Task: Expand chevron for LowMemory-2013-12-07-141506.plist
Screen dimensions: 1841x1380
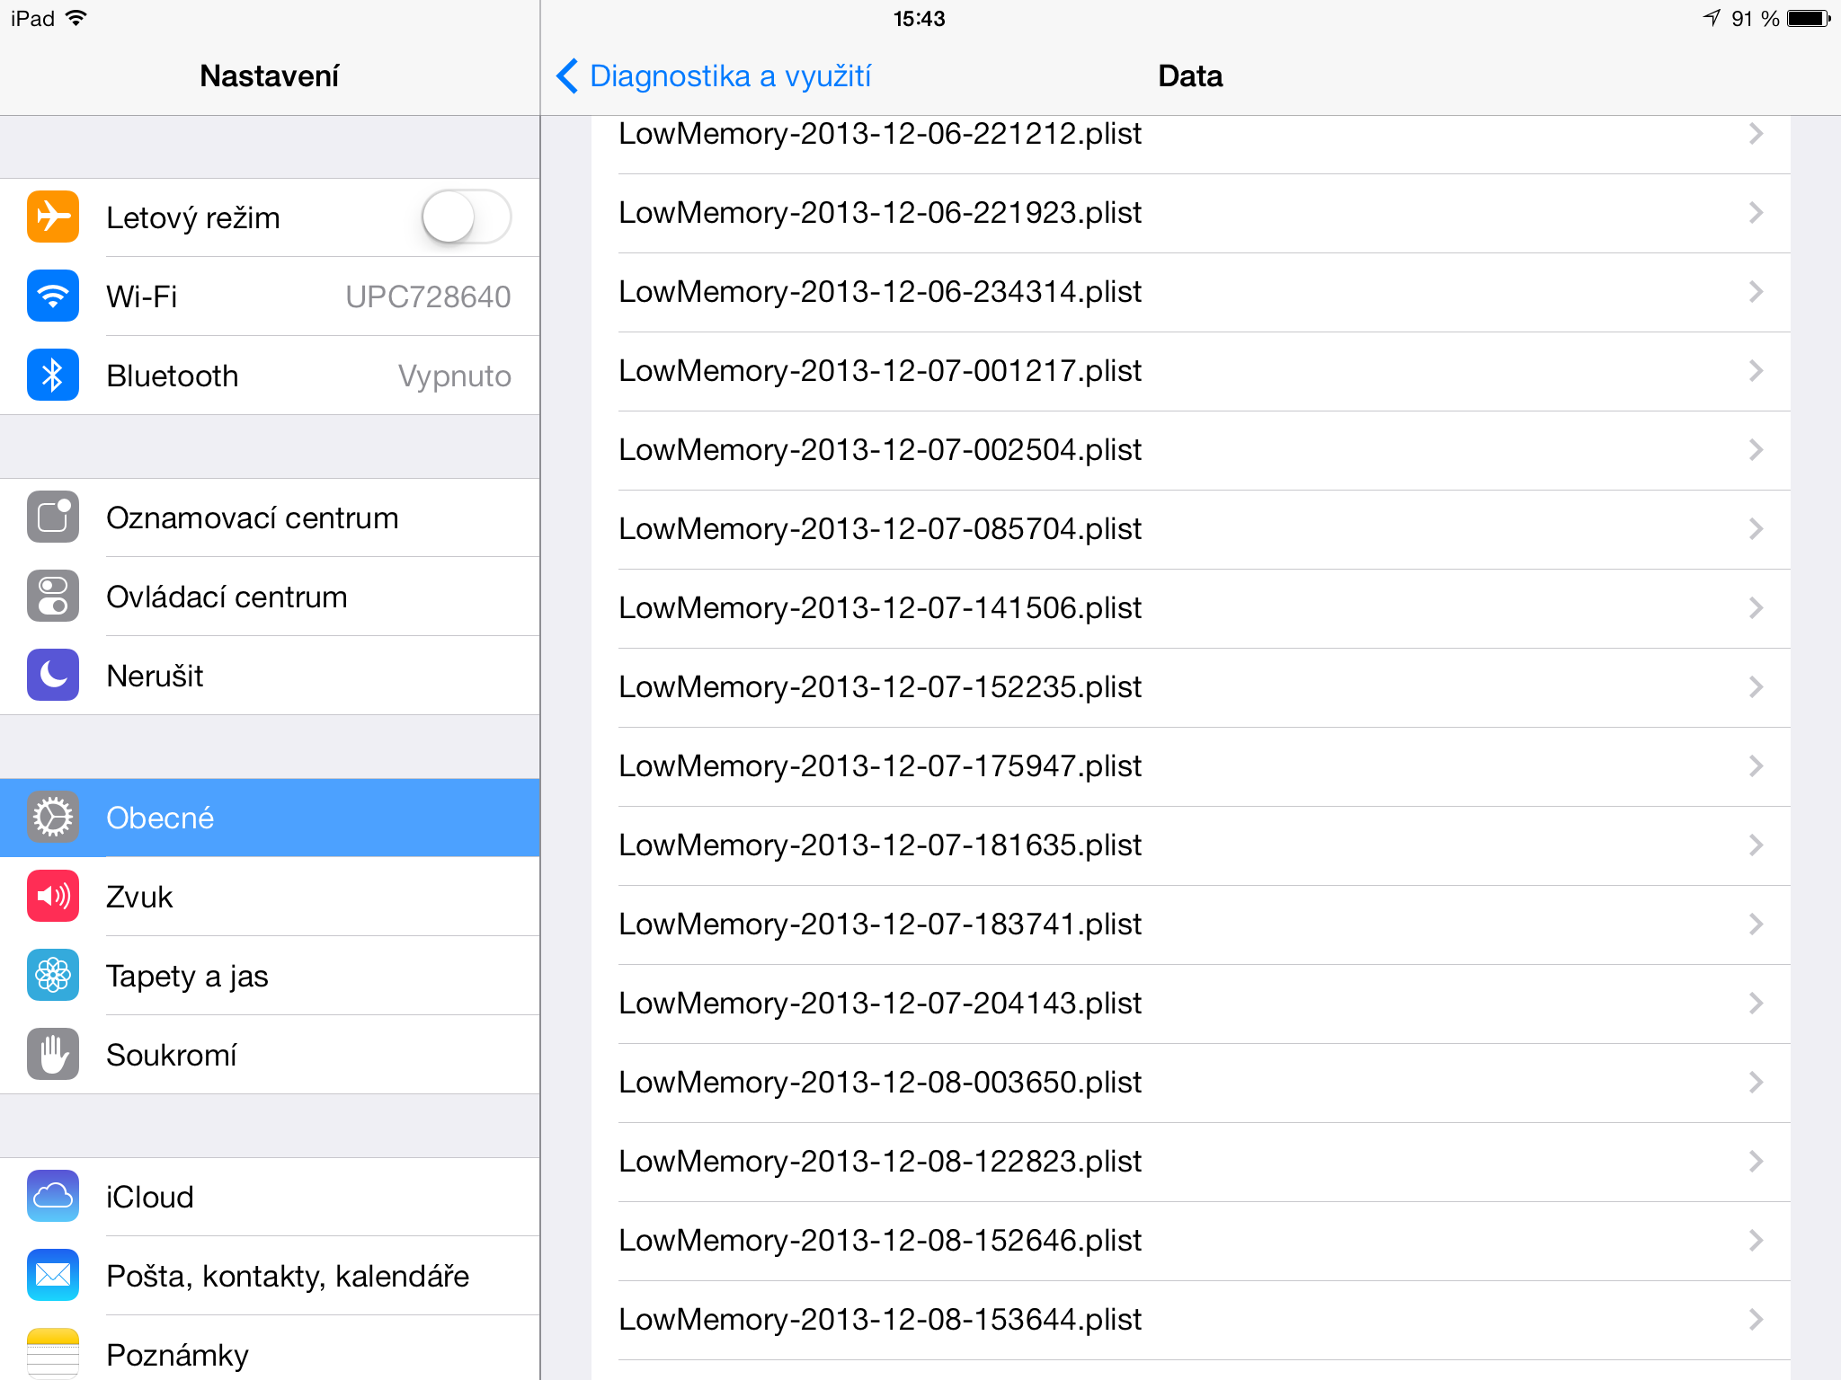Action: [x=1757, y=608]
